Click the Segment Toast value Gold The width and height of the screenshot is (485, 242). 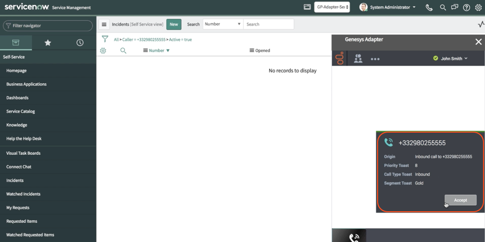[x=419, y=183]
